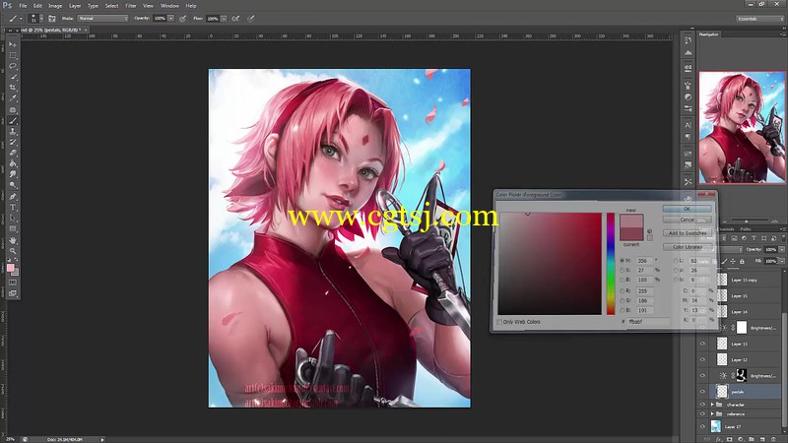788x443 pixels.
Task: Delete layer trash icon in Layers panel
Action: tap(773, 439)
